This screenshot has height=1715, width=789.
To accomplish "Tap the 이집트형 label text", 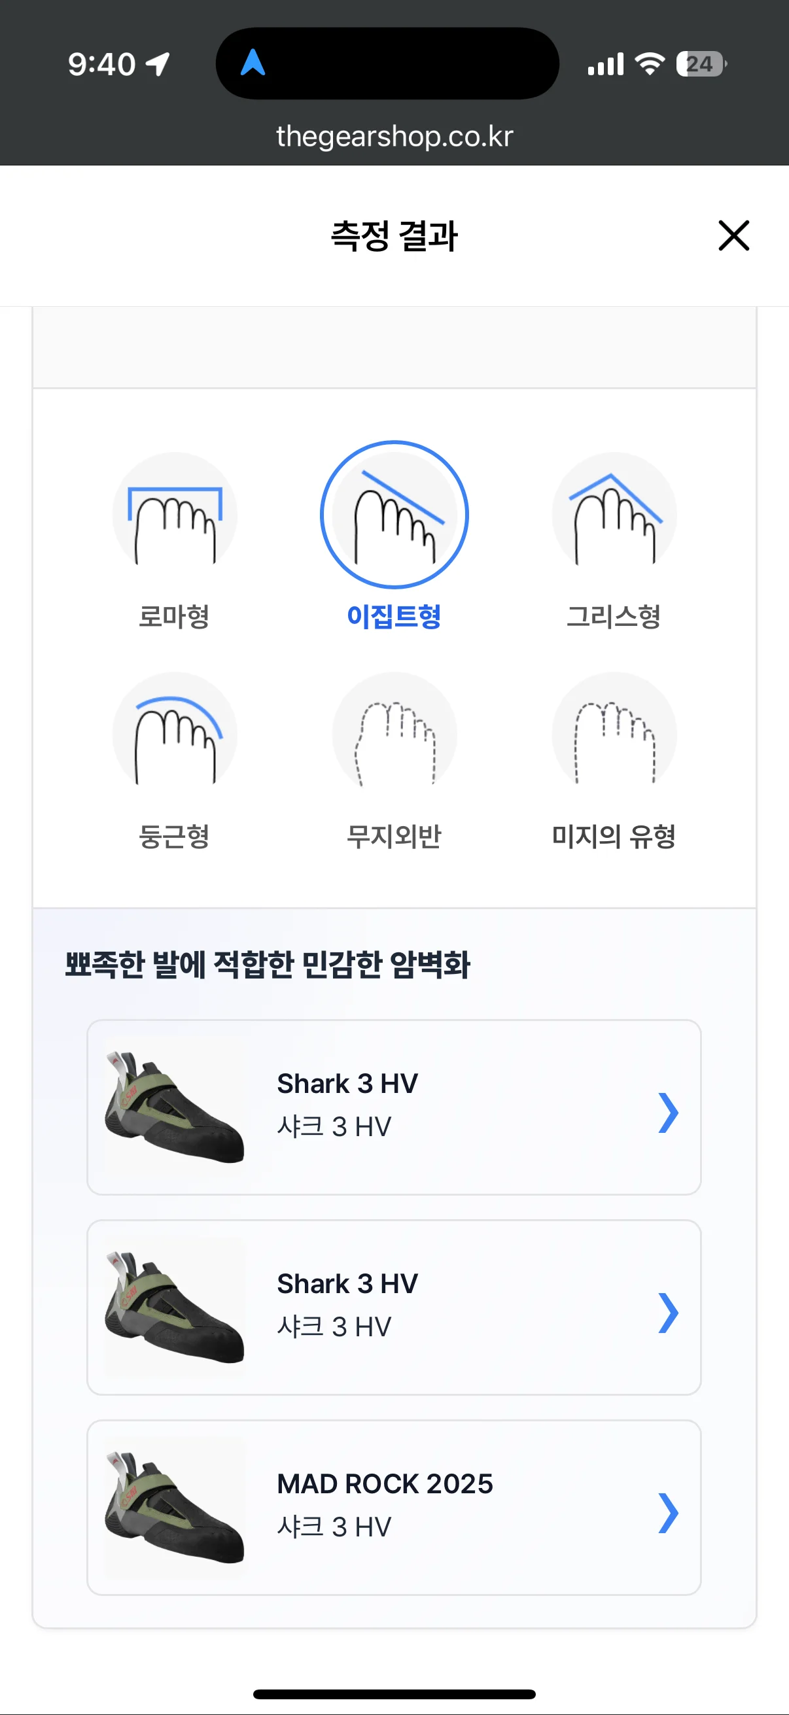I will click(x=394, y=617).
